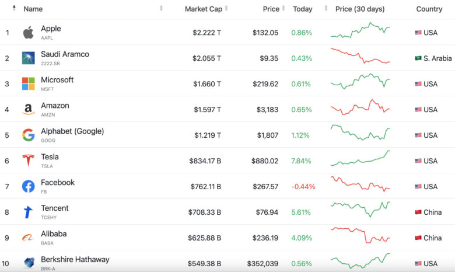Click the USA flag in Berkshire Hathaway row
455x272 pixels.
(418, 263)
